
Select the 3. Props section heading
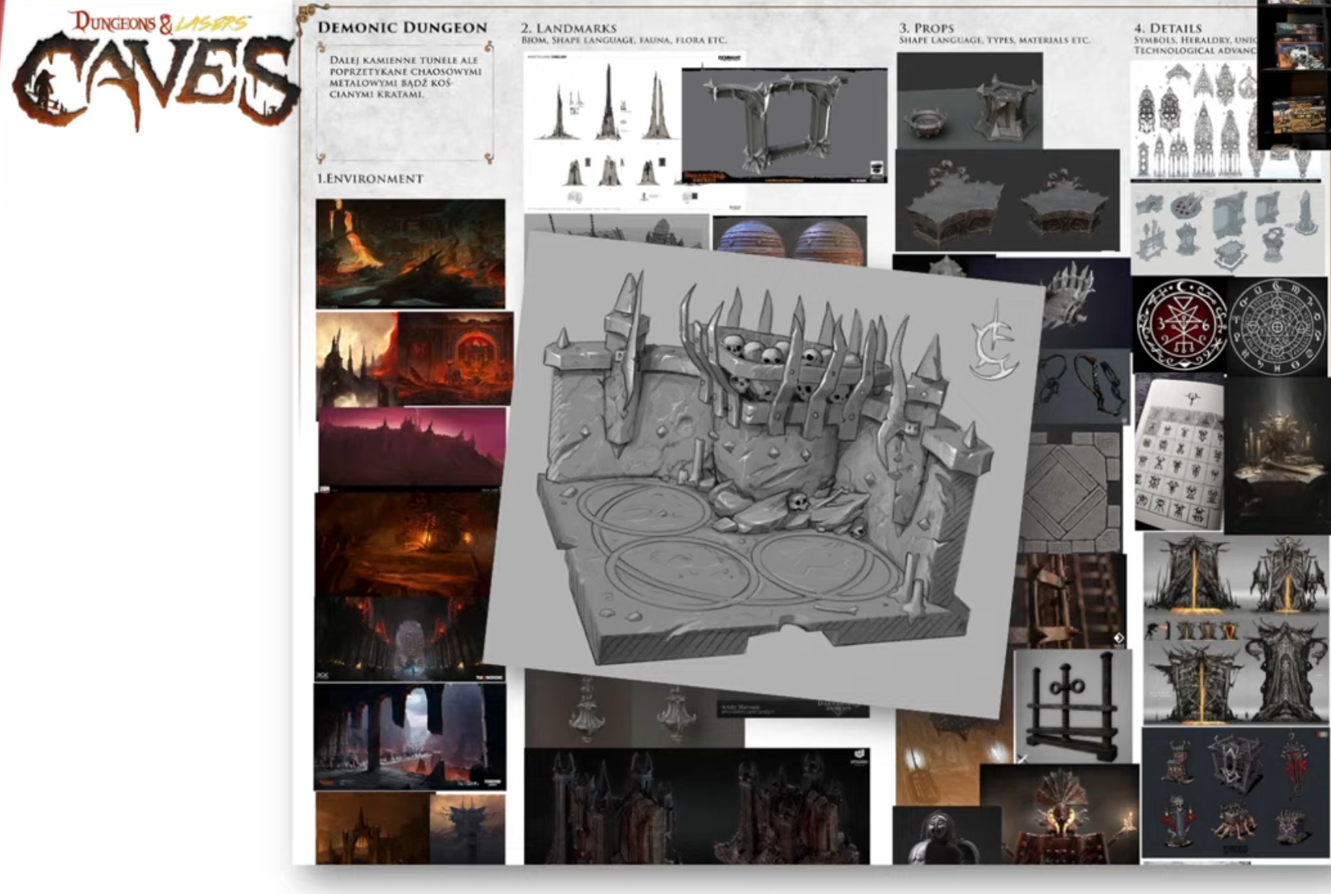pos(926,28)
